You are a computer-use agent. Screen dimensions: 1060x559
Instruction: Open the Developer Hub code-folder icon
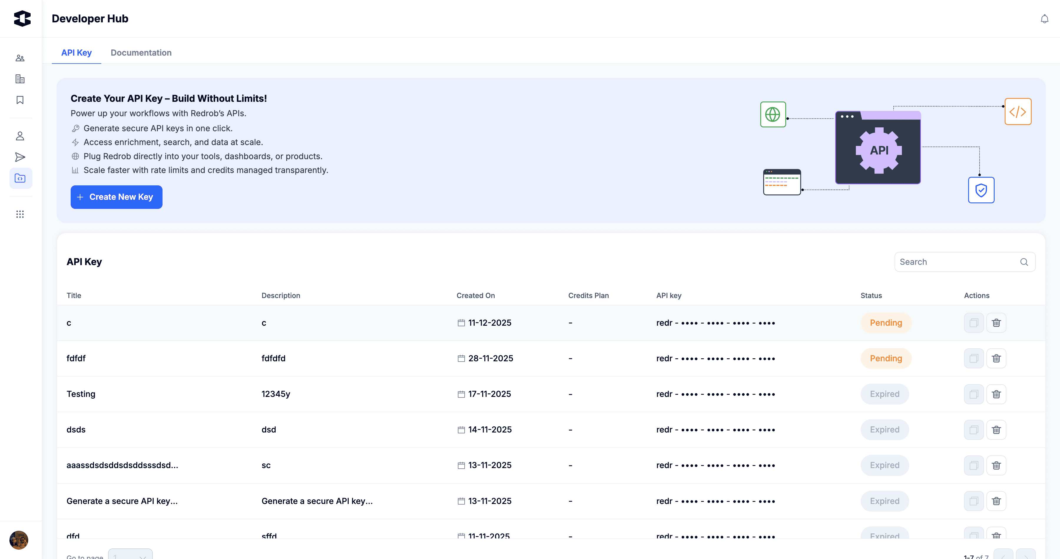[20, 178]
